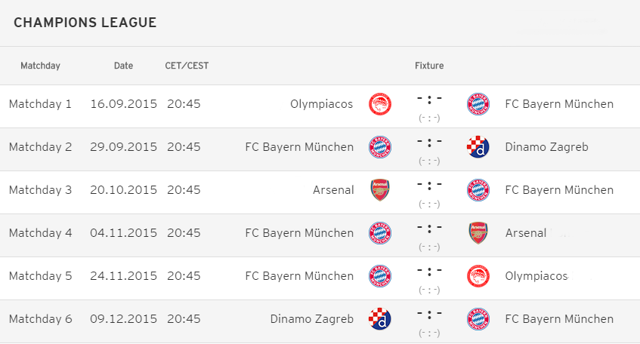The image size is (640, 344).
Task: Open the Olympiacos team name in Matchday 1
Action: tap(322, 104)
